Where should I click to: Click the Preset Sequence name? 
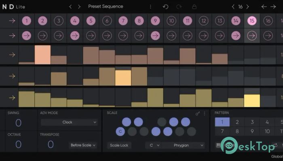point(106,6)
